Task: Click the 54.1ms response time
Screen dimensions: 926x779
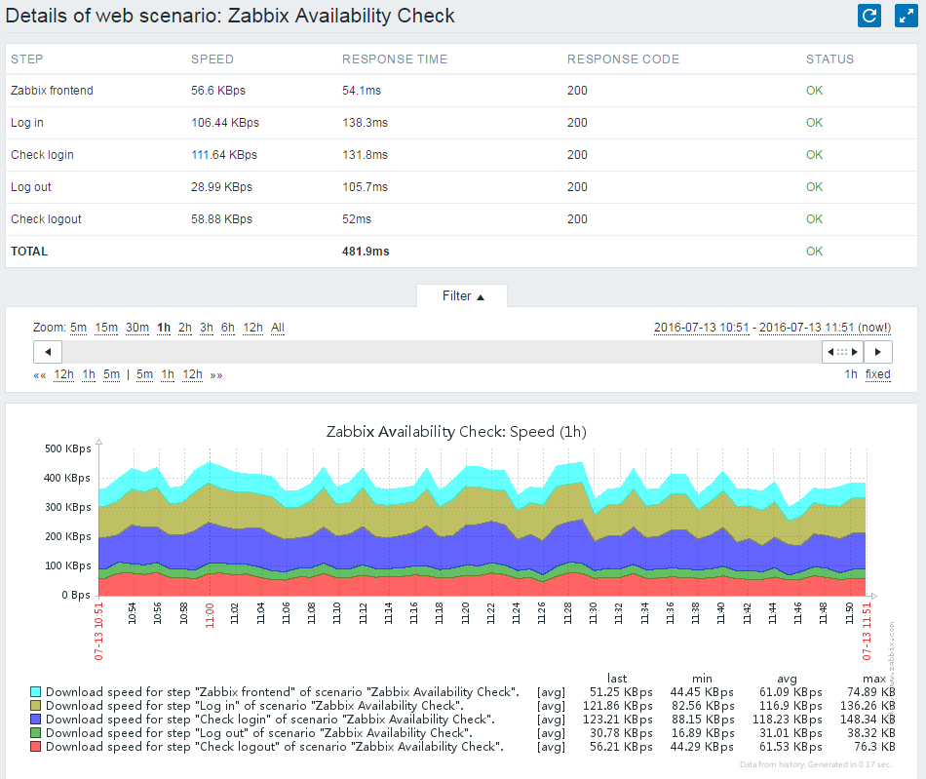Action: coord(362,91)
